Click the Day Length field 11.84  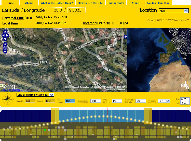tap(70, 101)
